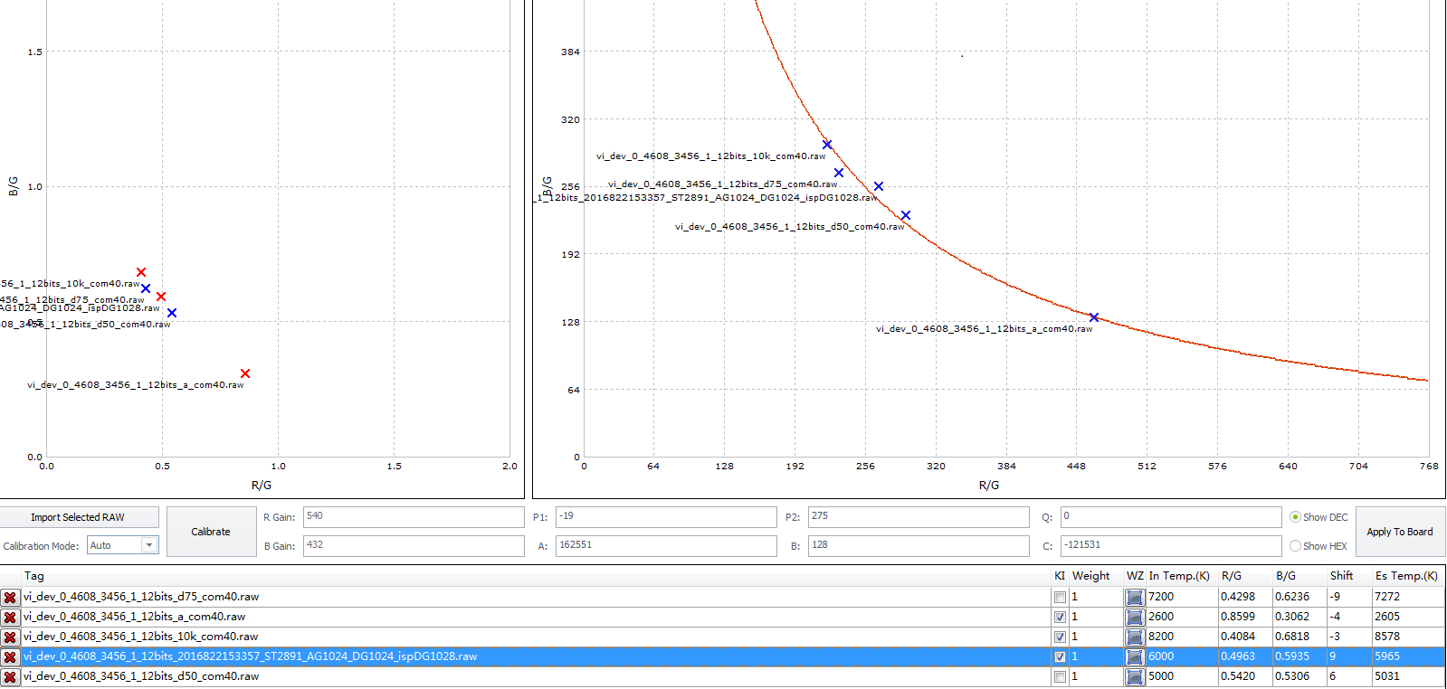Click Import Selected RAW button
Screen dimensions: 1447x689
click(78, 517)
